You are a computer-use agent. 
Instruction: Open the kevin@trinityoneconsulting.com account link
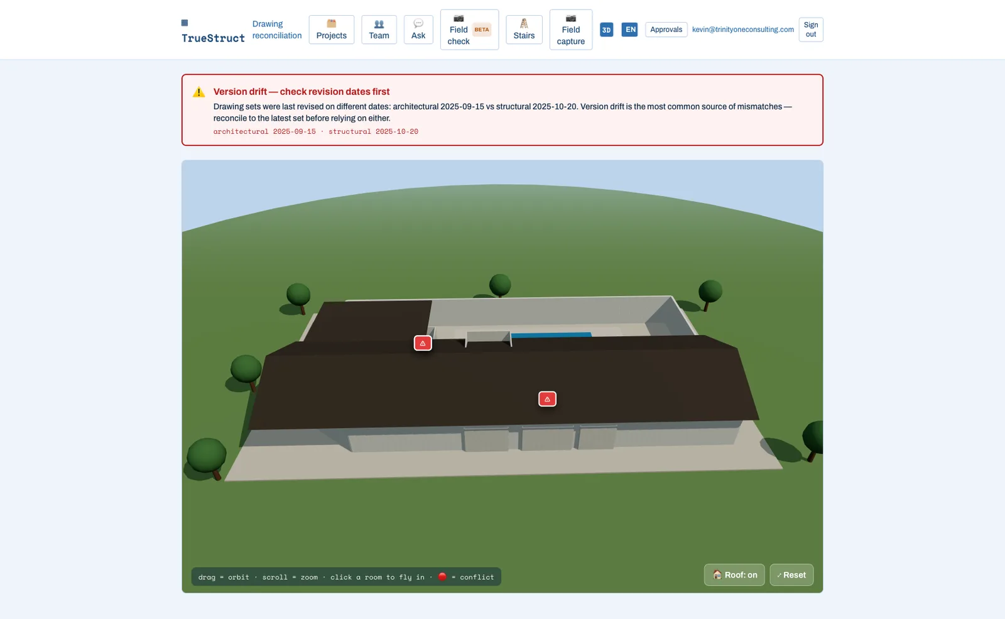point(742,30)
